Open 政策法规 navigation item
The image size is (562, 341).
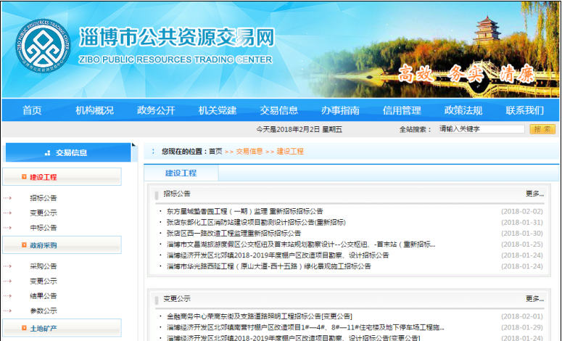click(463, 110)
